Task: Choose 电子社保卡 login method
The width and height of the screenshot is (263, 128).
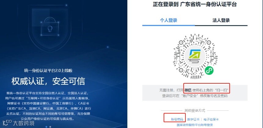Action: [211, 119]
